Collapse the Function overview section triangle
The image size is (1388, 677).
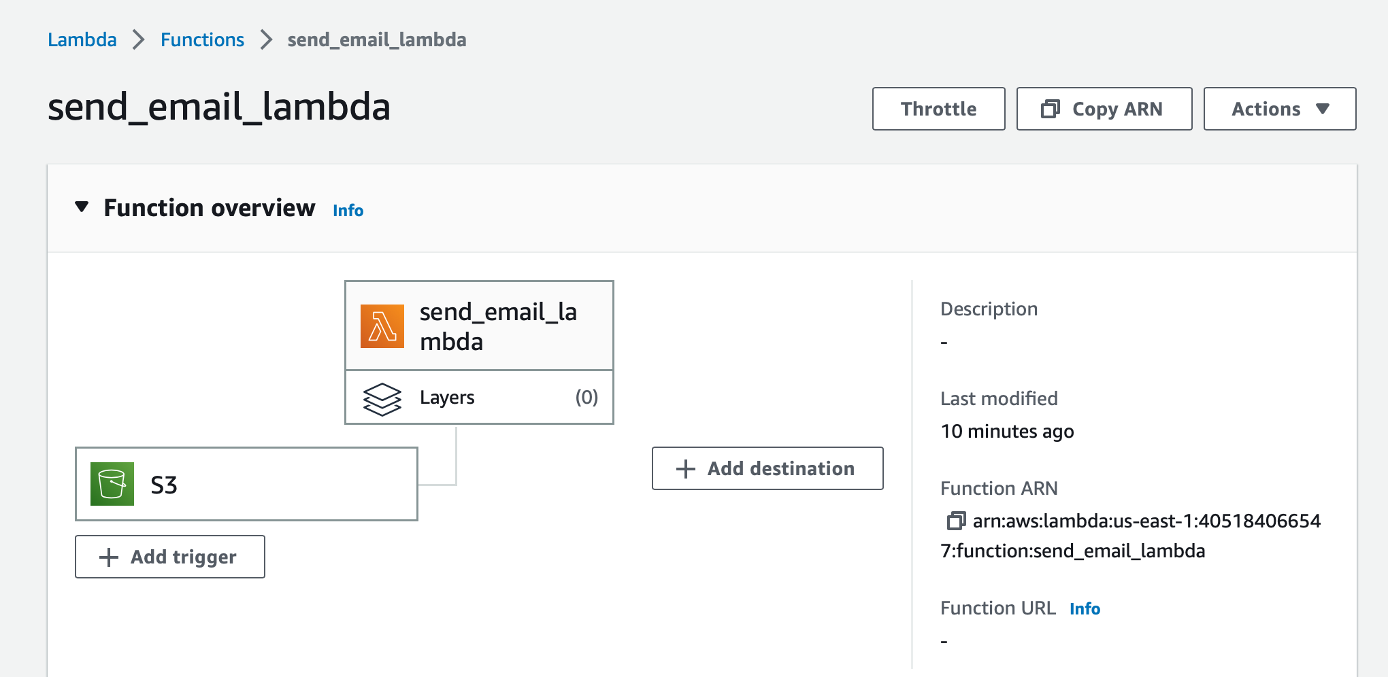(82, 207)
